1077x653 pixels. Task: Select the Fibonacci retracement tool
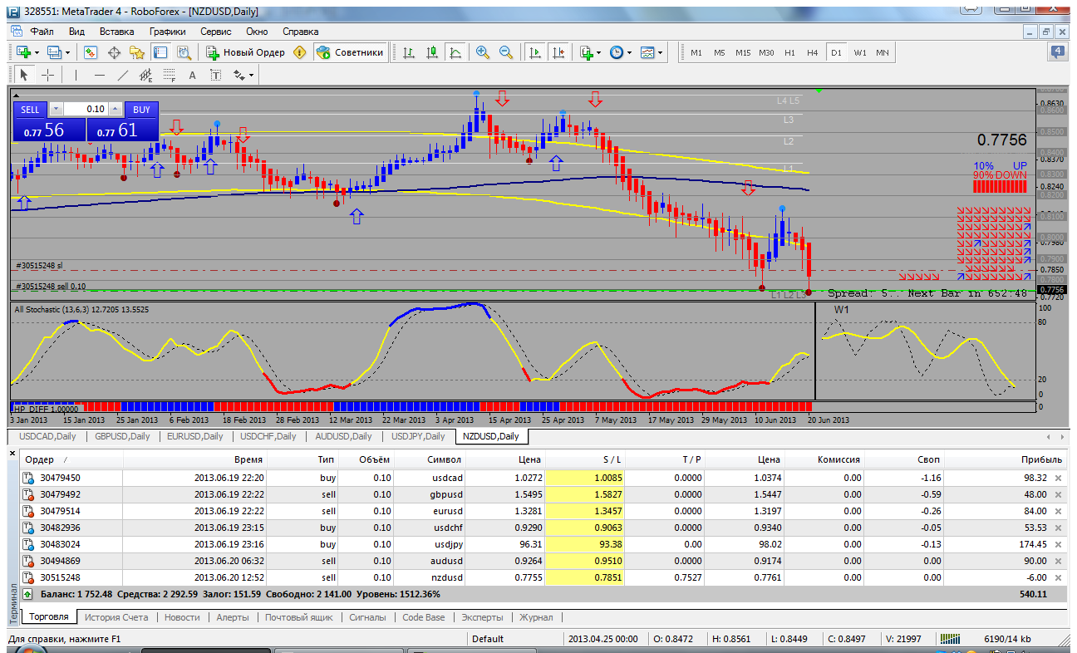tap(169, 75)
